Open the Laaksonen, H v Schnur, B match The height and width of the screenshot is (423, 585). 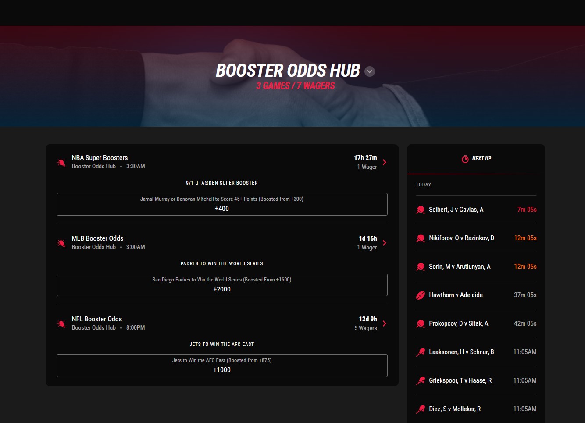coord(476,352)
